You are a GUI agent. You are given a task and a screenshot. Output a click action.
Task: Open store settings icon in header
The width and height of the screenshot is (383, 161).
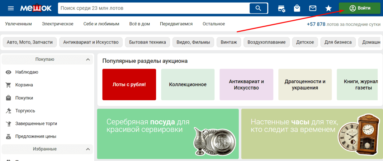(282, 8)
